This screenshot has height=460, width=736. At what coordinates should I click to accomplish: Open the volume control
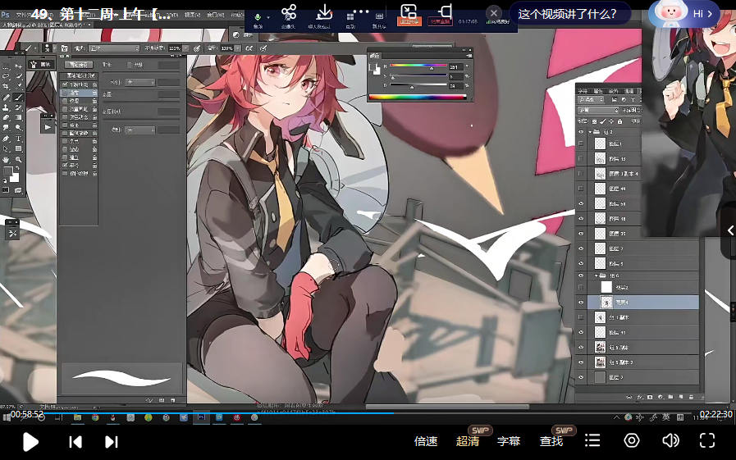coord(670,441)
